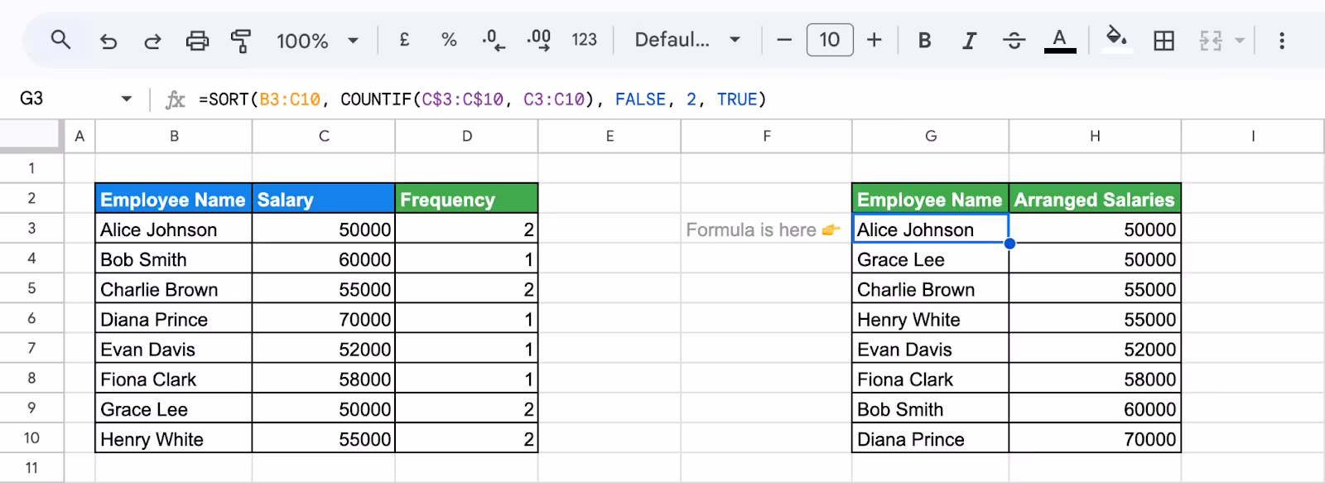Select column D header
The width and height of the screenshot is (1325, 483).
point(467,136)
